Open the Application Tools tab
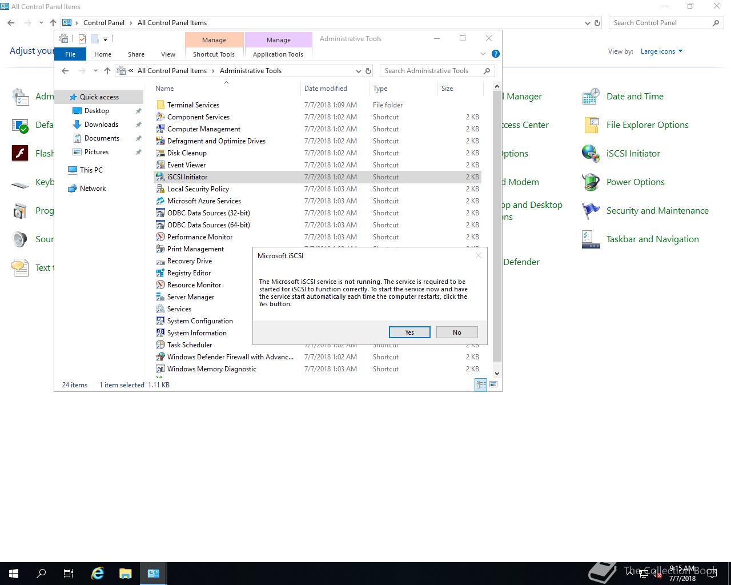The image size is (731, 585). pyautogui.click(x=278, y=54)
